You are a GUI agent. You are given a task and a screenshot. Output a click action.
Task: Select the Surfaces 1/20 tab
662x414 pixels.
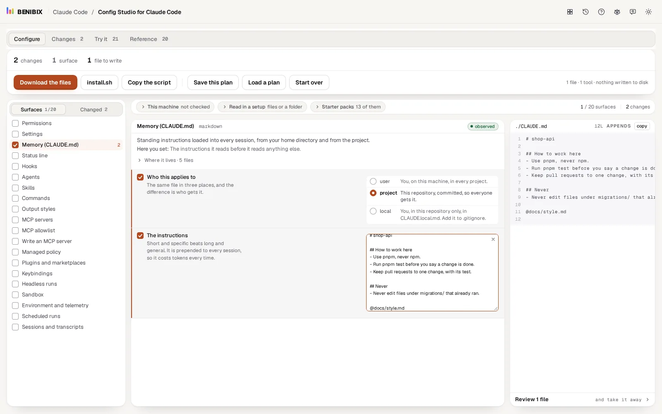(38, 109)
